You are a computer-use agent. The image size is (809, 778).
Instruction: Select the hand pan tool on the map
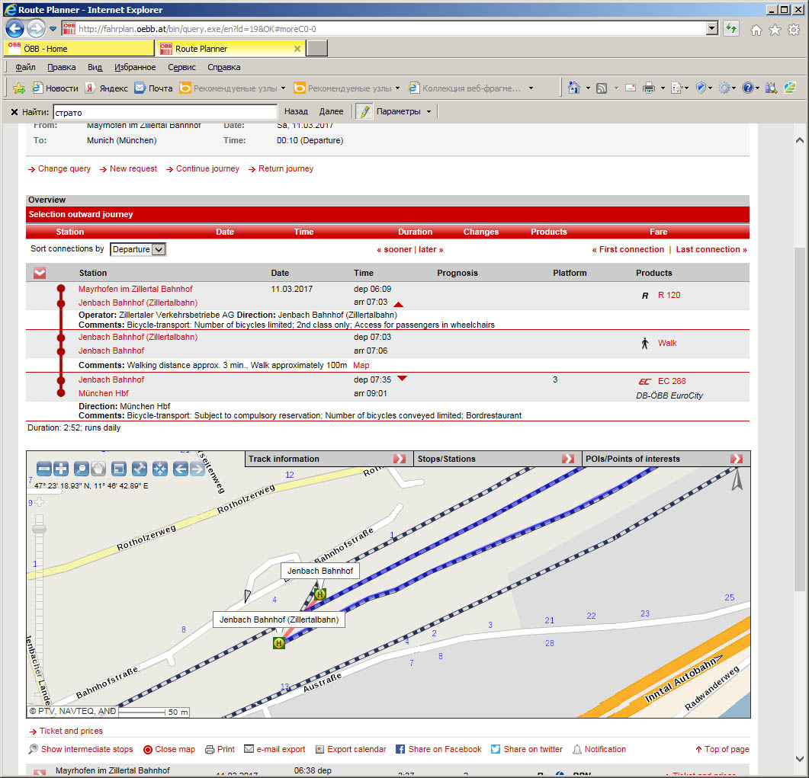pos(98,469)
